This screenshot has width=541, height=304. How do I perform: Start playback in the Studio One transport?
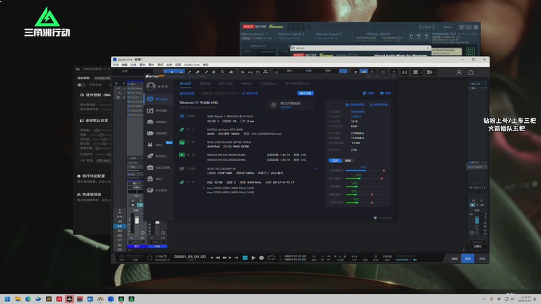254,257
